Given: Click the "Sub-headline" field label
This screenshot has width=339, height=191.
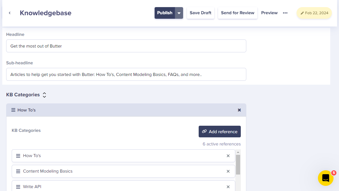Looking at the screenshot, I should coord(20,63).
